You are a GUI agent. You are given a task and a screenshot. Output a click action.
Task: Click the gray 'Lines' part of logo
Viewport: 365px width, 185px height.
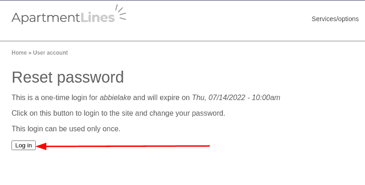[x=97, y=18]
